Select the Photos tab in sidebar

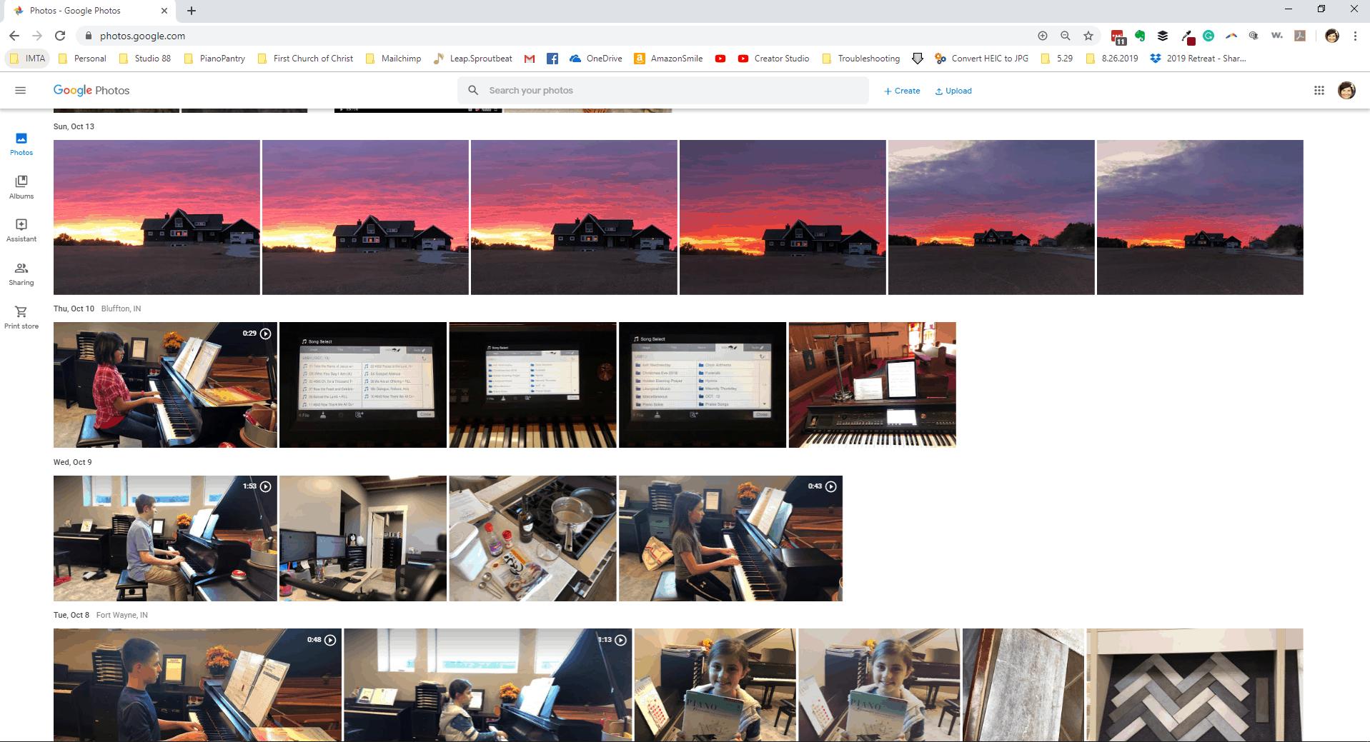21,144
